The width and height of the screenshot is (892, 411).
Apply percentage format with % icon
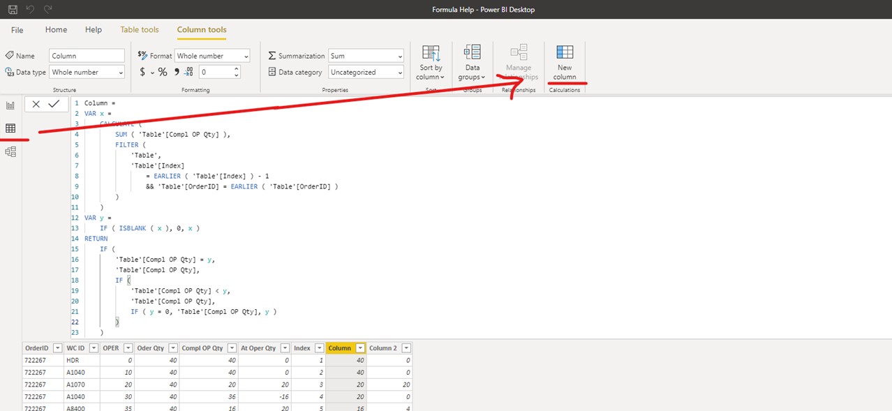pyautogui.click(x=163, y=72)
